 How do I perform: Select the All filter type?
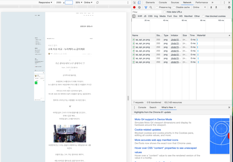pyautogui.click(x=134, y=16)
